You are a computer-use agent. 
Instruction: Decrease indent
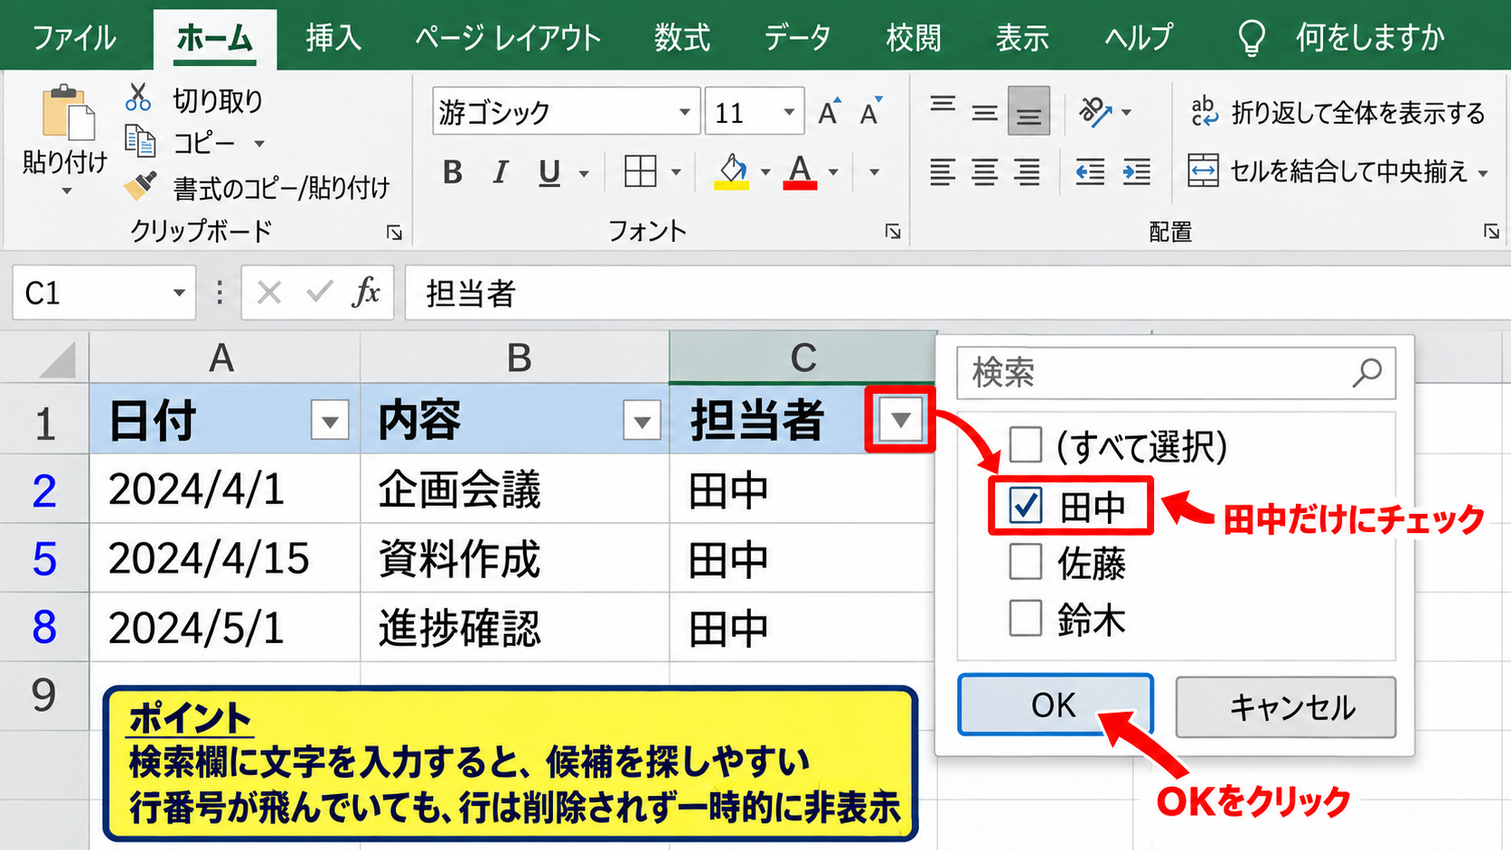1090,171
